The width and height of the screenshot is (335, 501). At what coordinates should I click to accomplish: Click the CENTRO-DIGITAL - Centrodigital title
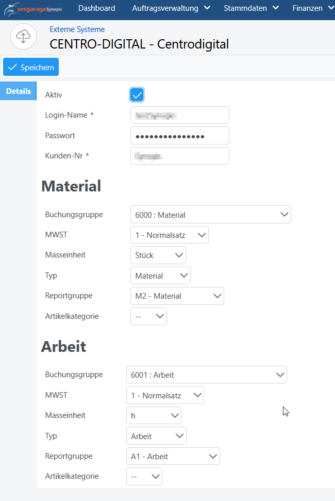pyautogui.click(x=139, y=44)
